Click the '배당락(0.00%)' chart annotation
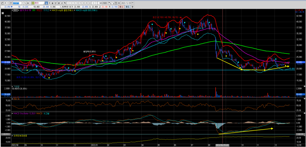This screenshot has height=147, width=306. [x=89, y=52]
